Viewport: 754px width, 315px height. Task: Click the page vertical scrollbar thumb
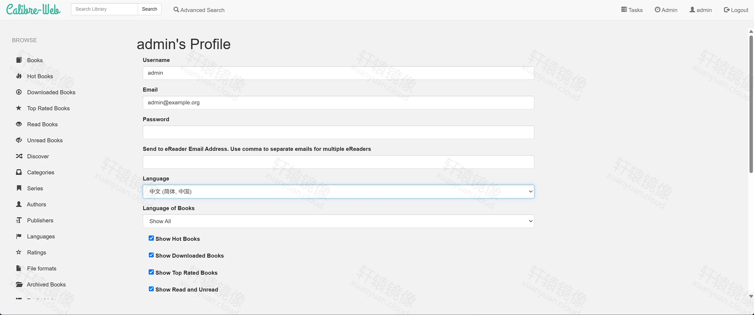coord(751,104)
